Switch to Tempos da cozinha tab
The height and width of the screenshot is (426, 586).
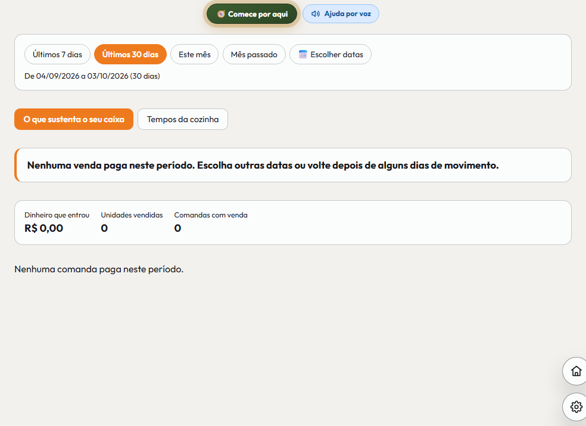click(183, 119)
